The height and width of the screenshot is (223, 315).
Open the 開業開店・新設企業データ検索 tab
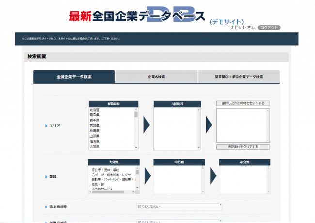238,77
